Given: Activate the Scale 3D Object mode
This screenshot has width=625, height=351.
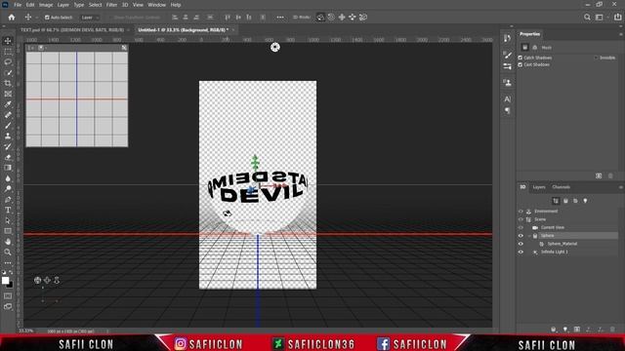Looking at the screenshot, I should (x=363, y=18).
